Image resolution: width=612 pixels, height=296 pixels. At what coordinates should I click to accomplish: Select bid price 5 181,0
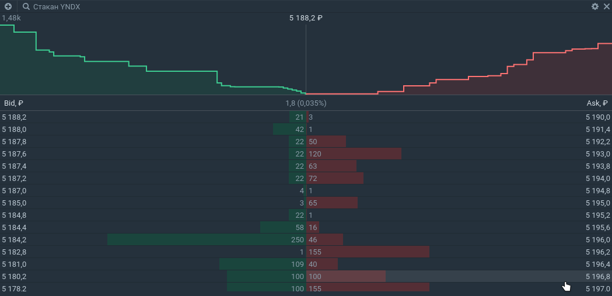(x=14, y=264)
